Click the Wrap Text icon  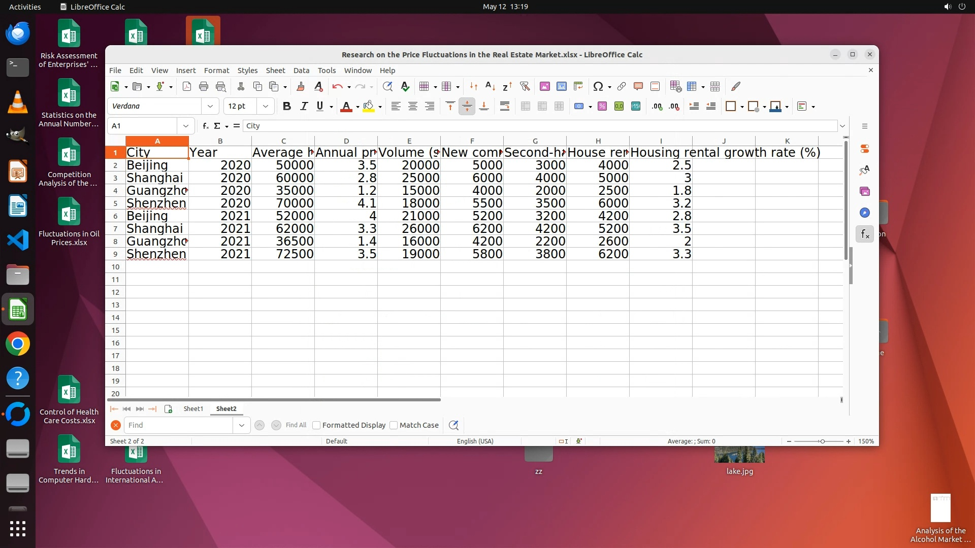coord(504,107)
